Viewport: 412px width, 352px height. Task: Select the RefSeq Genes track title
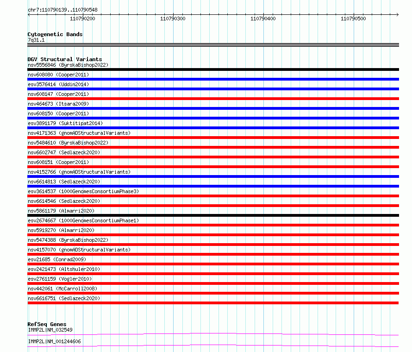[47, 324]
